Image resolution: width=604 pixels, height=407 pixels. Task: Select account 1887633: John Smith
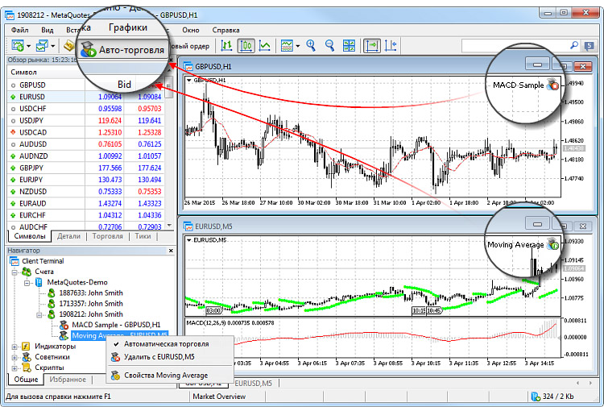pyautogui.click(x=90, y=293)
